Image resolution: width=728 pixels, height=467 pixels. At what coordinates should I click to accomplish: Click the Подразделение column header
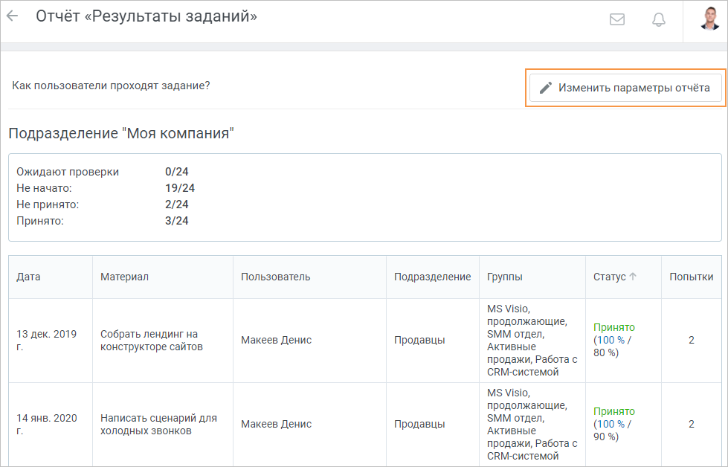coord(432,277)
